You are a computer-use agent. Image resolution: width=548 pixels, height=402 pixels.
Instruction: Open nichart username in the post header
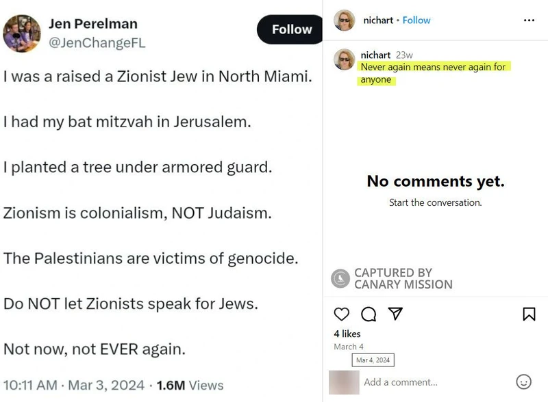pyautogui.click(x=377, y=21)
